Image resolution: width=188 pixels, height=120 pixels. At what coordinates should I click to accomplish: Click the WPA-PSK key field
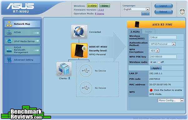[163, 57]
